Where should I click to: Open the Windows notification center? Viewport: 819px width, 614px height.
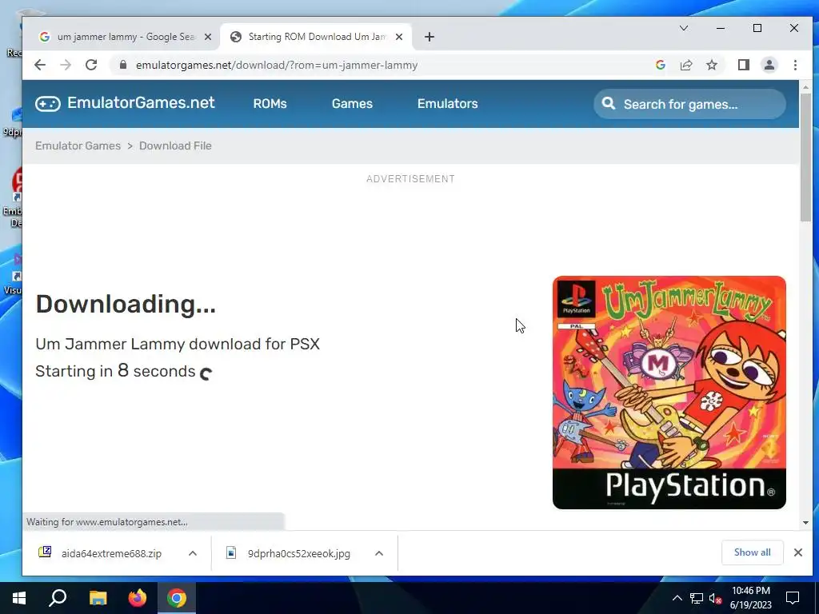point(793,598)
